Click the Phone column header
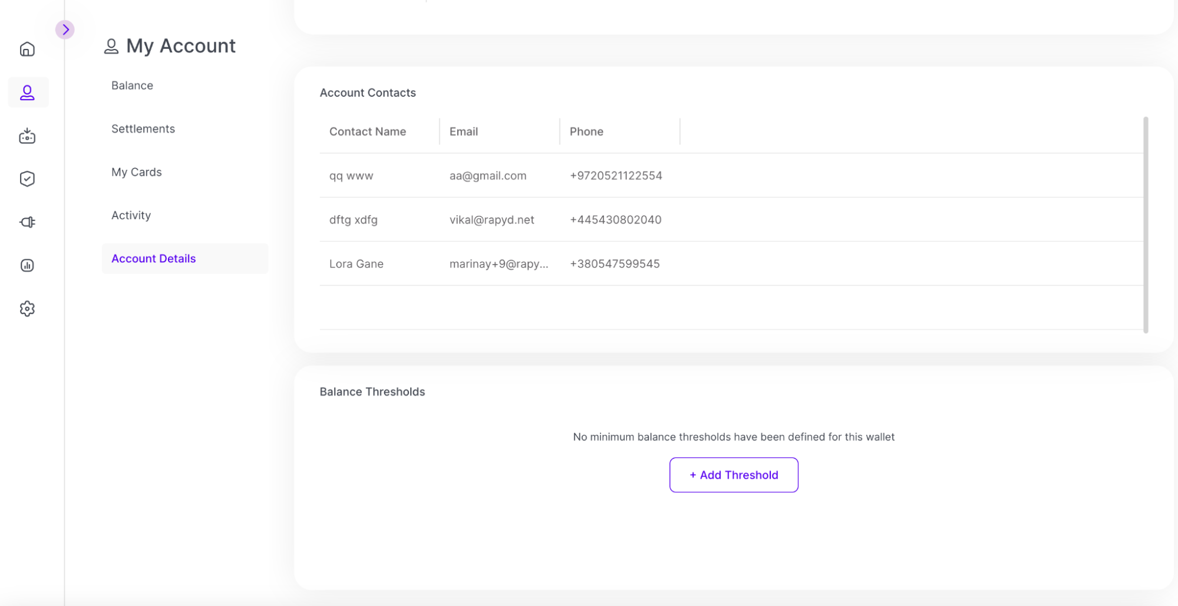This screenshot has width=1178, height=606. click(x=586, y=131)
